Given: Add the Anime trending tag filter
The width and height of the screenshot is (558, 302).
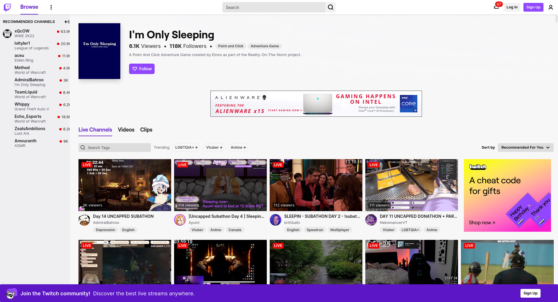Looking at the screenshot, I should (238, 148).
